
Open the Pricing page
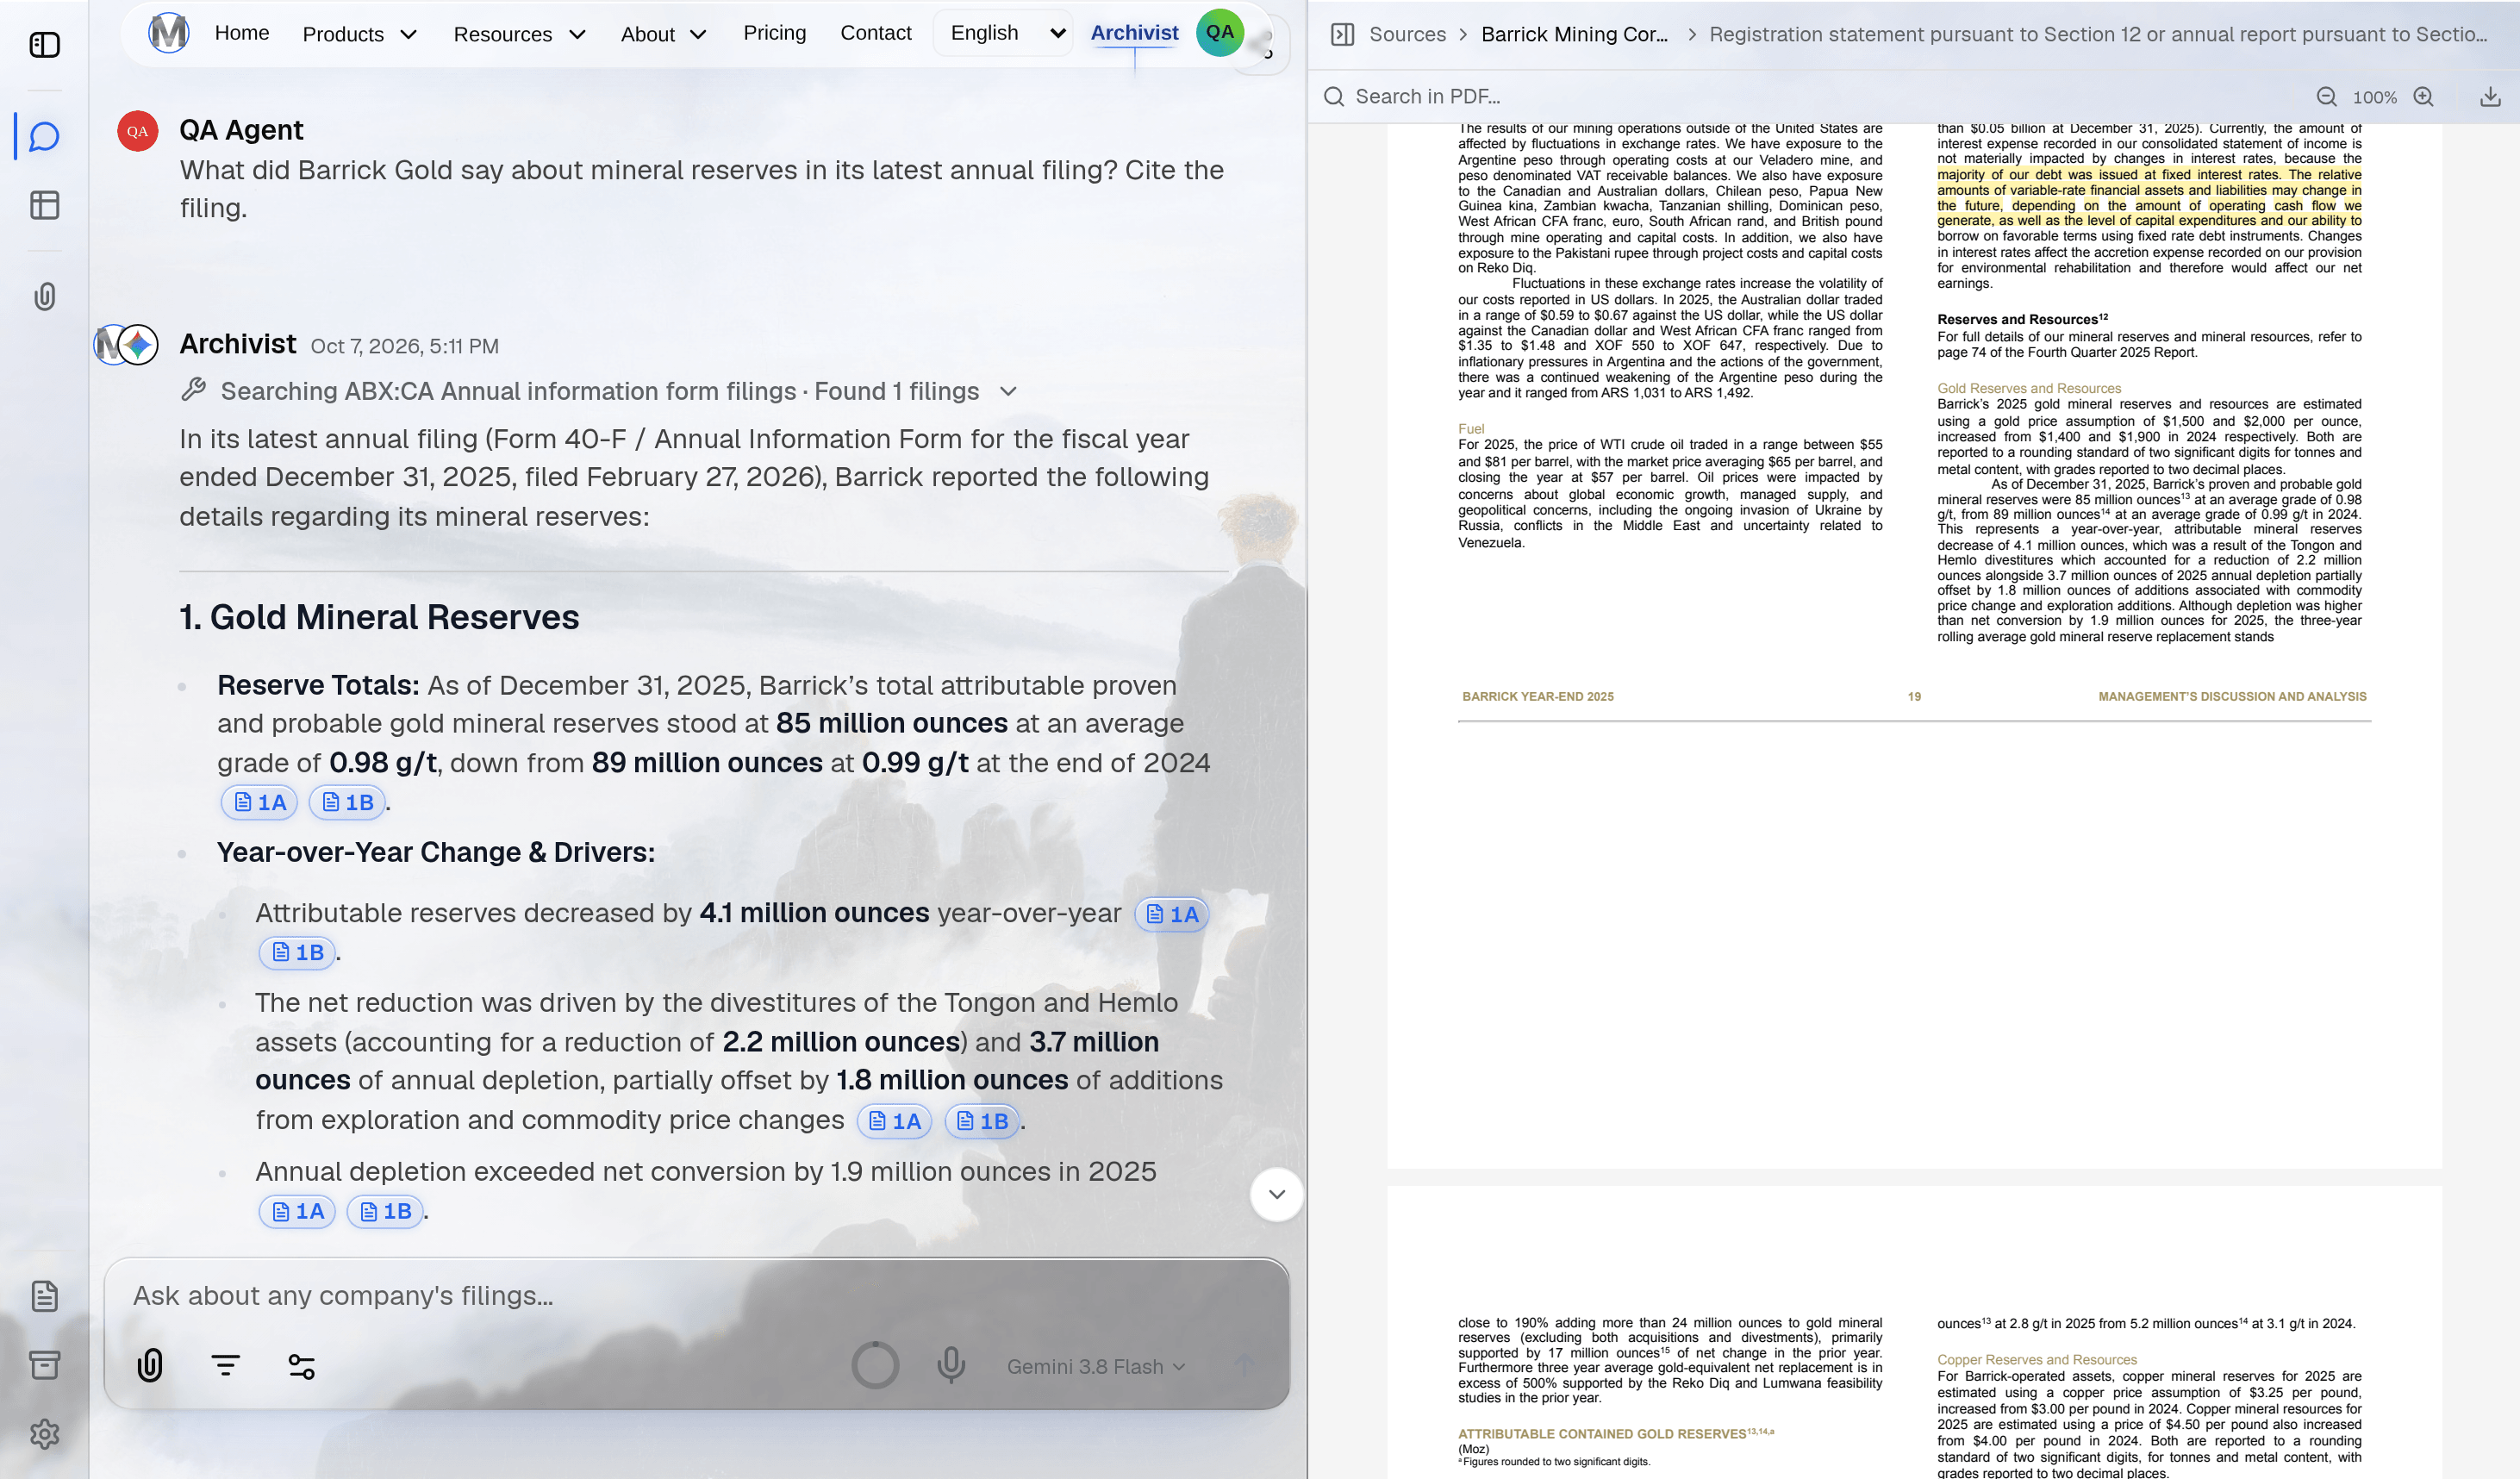[775, 33]
